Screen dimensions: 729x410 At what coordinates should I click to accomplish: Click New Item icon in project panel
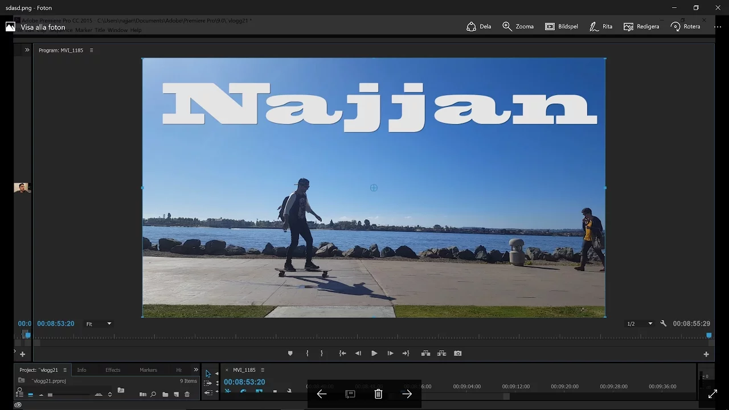pos(176,394)
